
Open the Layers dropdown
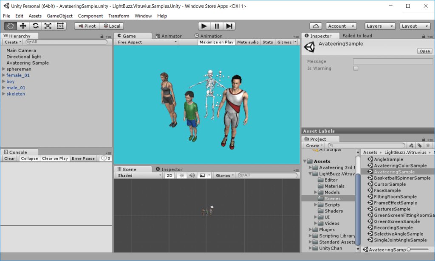380,26
